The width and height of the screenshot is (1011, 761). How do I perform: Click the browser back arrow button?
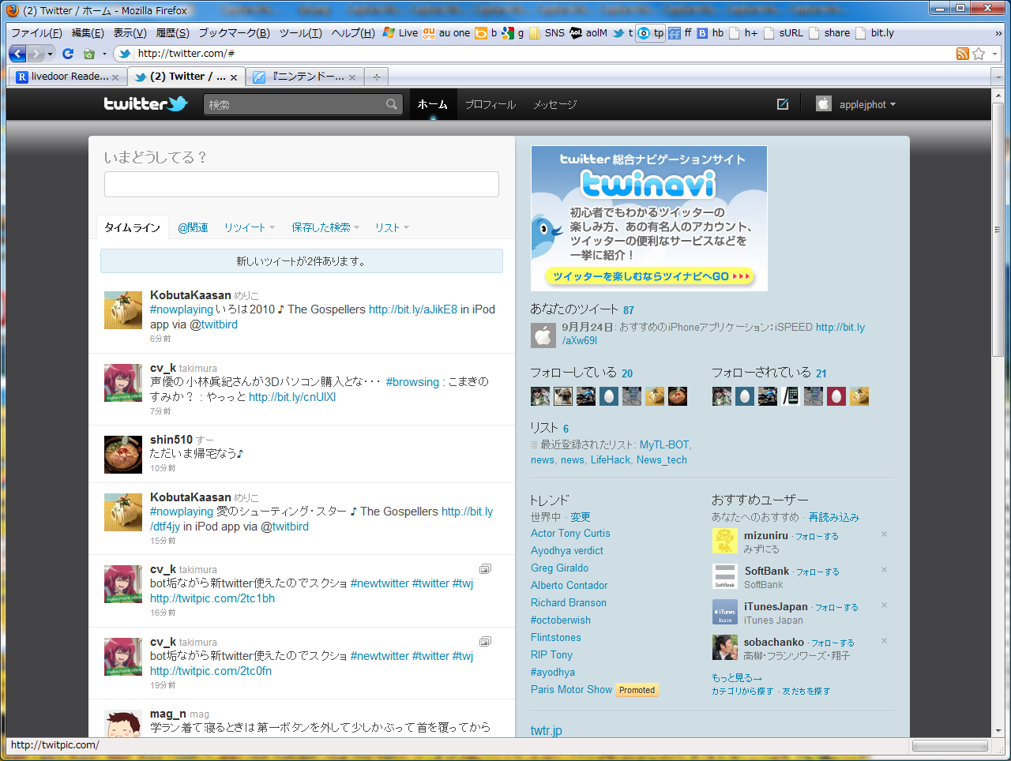tap(17, 54)
